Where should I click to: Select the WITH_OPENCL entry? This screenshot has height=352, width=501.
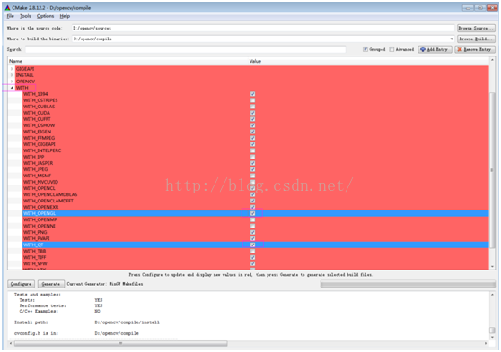pos(39,188)
